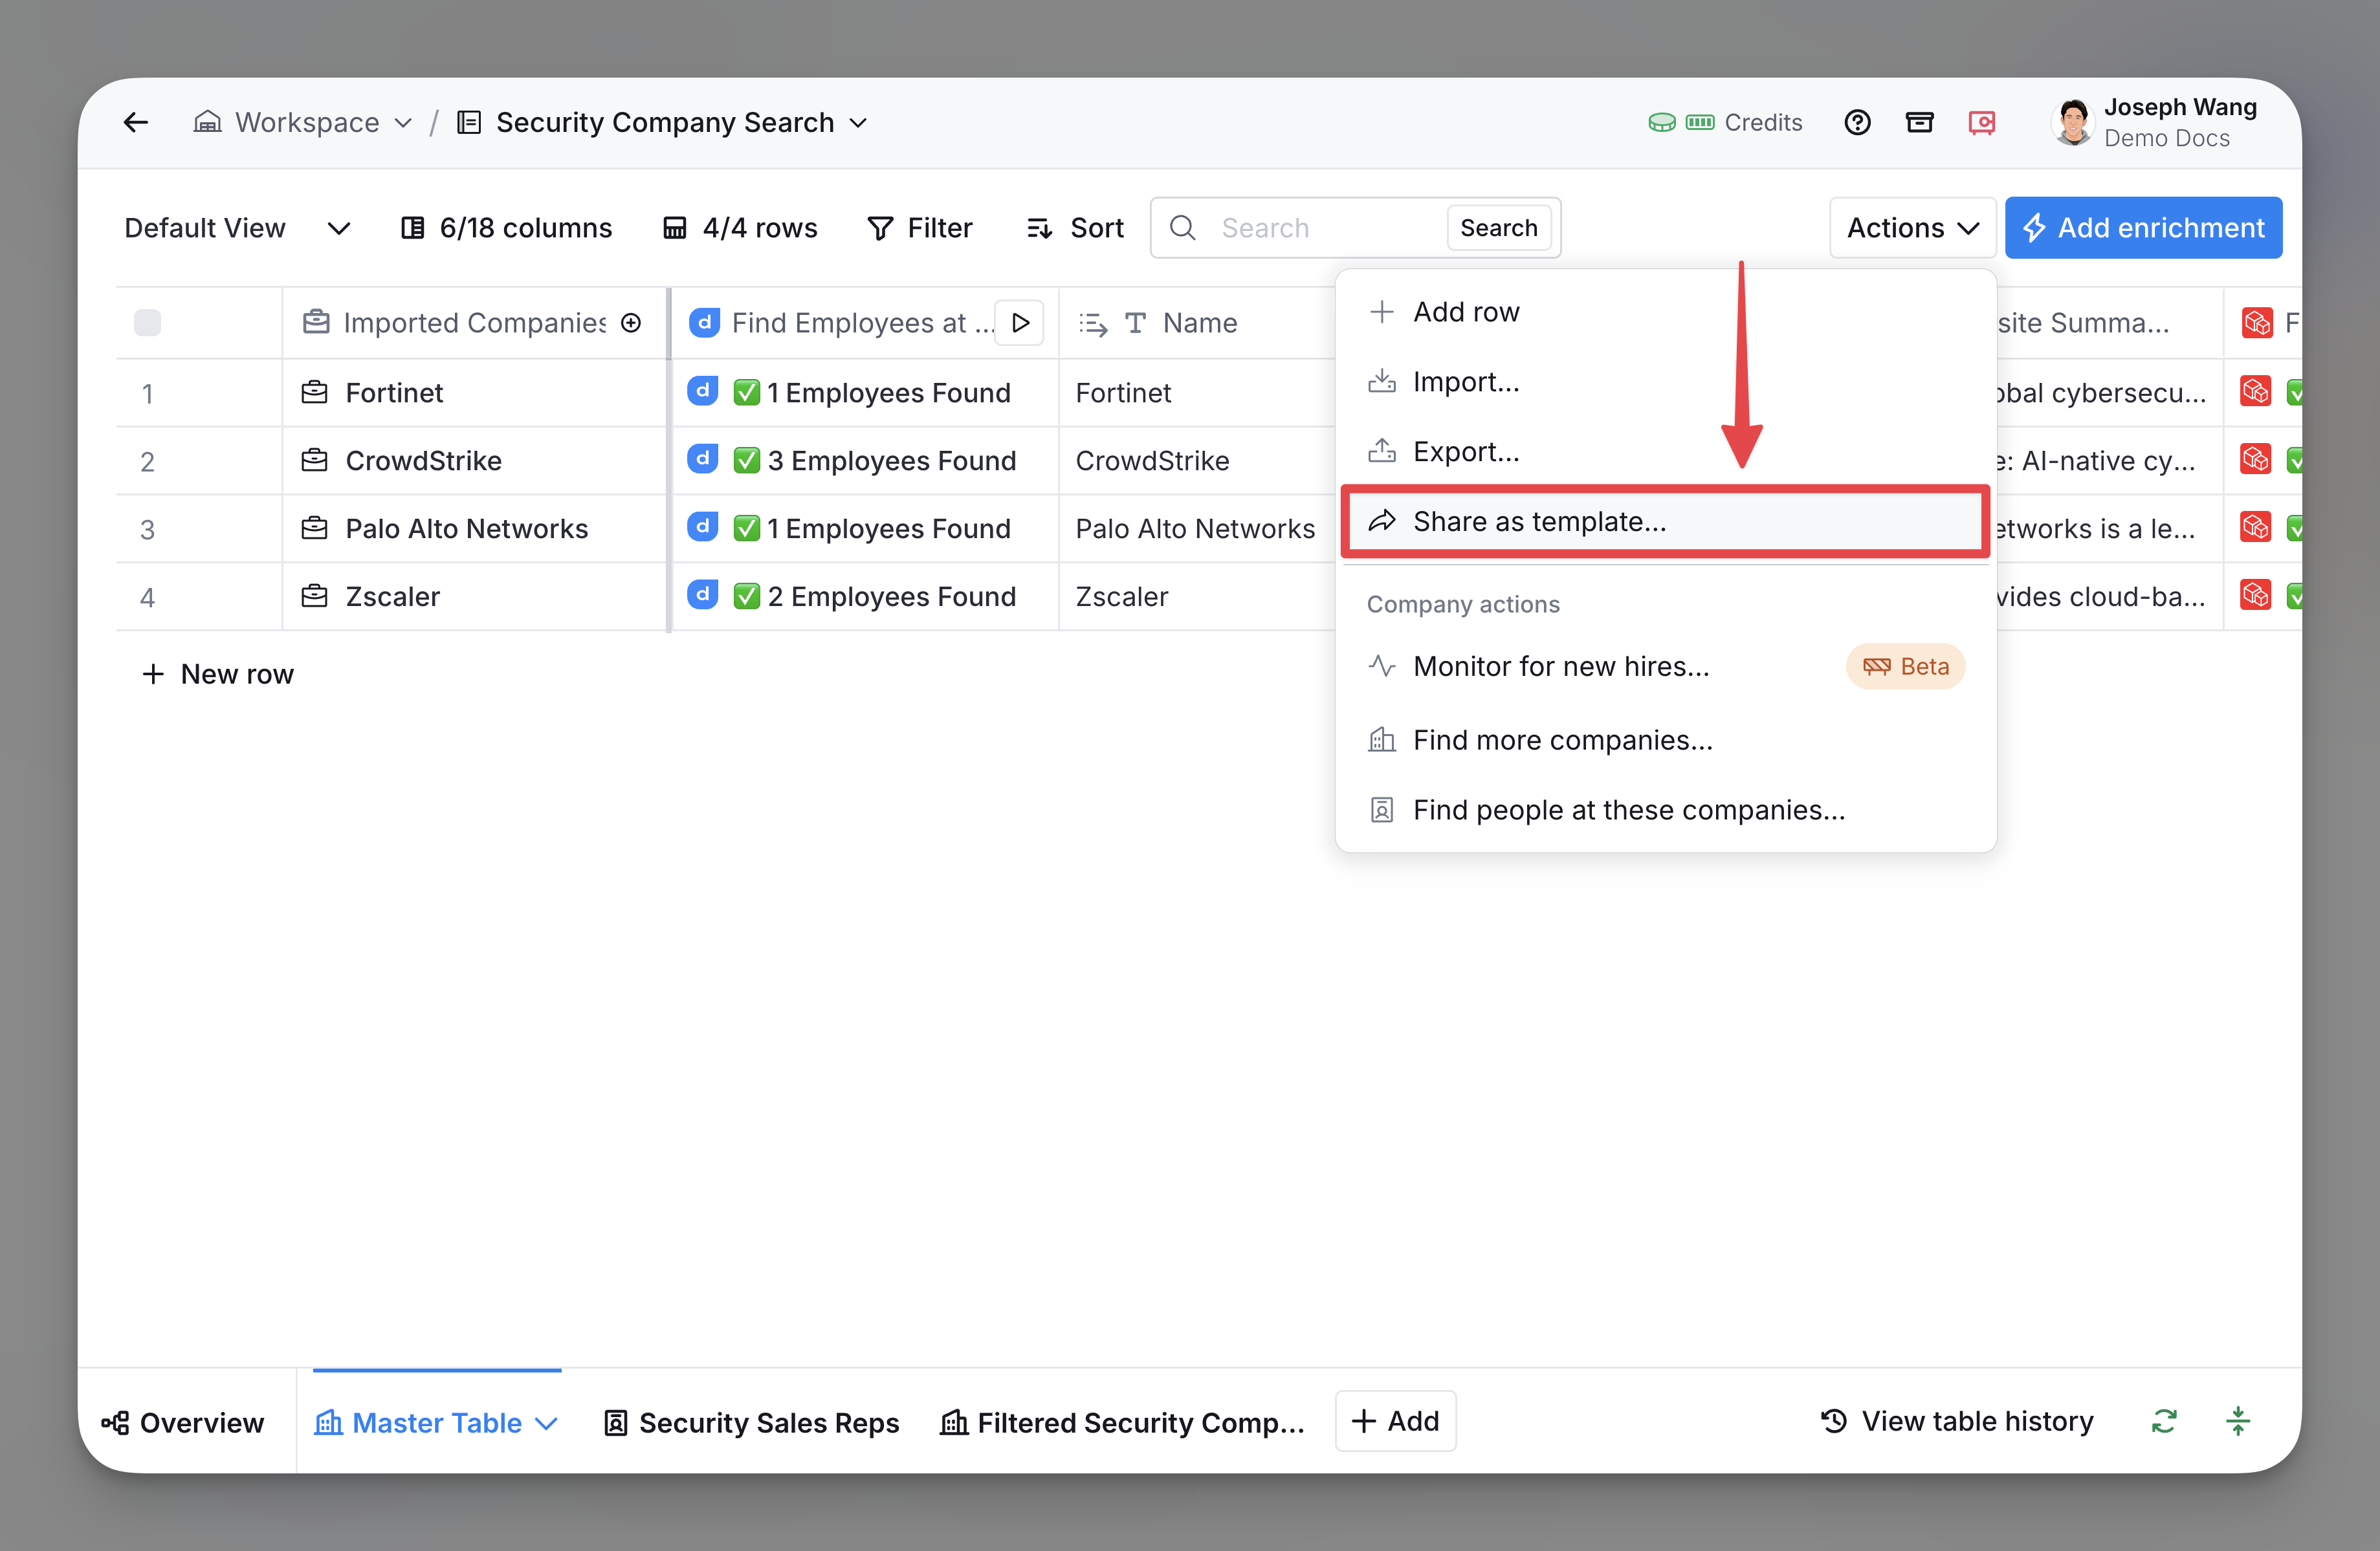This screenshot has height=1551, width=2380.
Task: Click the briefcase icon next to Zscaler
Action: [x=315, y=596]
